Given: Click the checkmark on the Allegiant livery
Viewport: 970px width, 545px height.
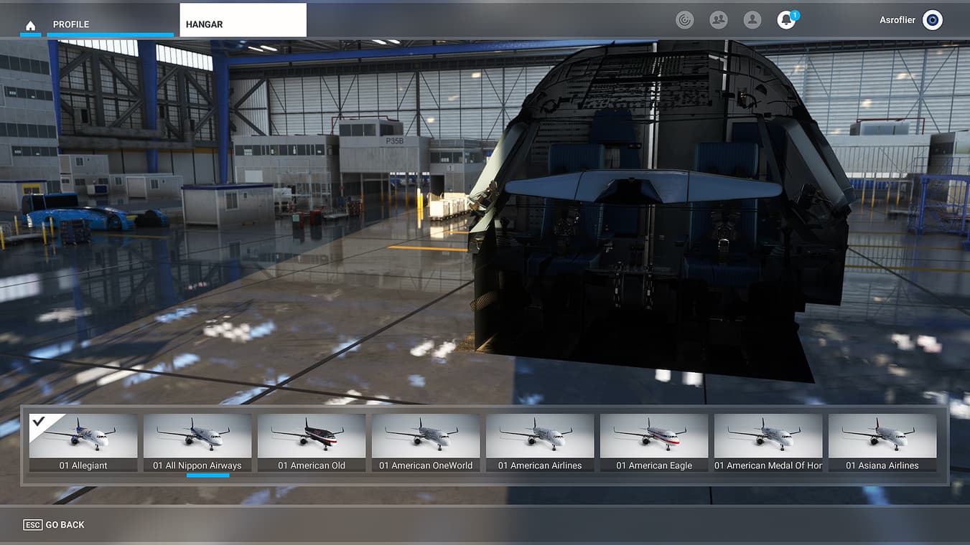Looking at the screenshot, I should click(39, 422).
